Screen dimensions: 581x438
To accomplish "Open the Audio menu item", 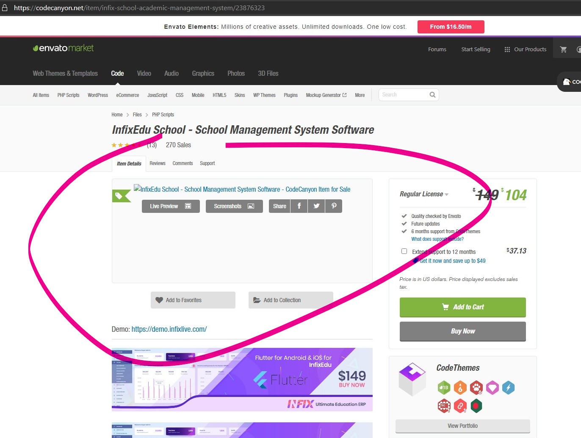I will pos(172,74).
